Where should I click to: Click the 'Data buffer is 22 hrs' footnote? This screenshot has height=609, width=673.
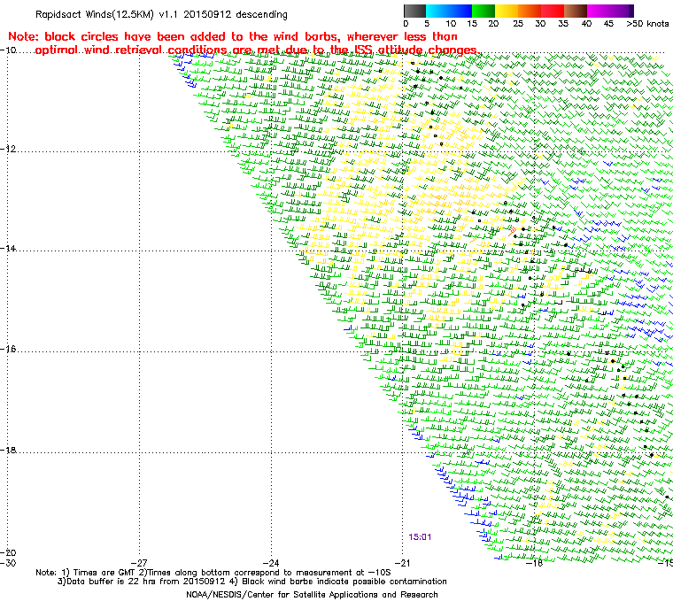[252, 581]
